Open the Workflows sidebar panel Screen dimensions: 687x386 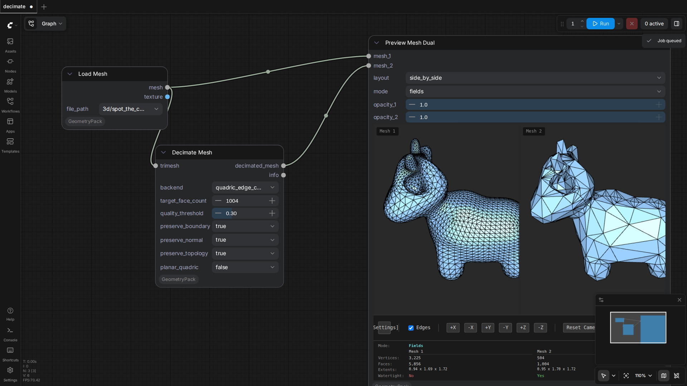click(10, 105)
